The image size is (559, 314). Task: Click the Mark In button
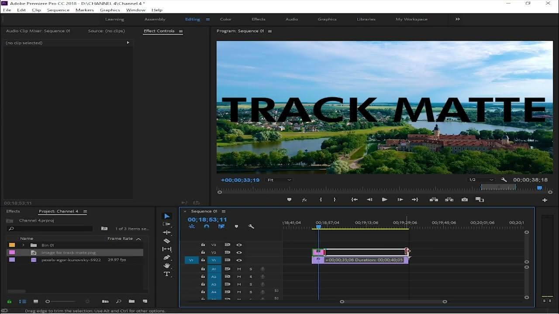click(321, 199)
